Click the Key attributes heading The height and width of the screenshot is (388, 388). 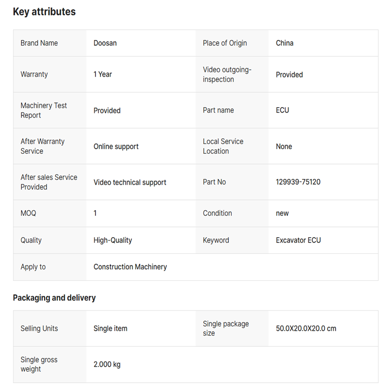[x=44, y=12]
